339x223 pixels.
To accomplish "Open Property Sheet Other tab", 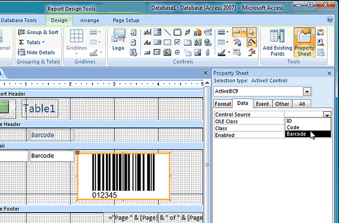I will 282,104.
